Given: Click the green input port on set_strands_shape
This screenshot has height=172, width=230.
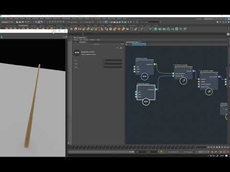Looking at the screenshot, I should (x=199, y=86).
